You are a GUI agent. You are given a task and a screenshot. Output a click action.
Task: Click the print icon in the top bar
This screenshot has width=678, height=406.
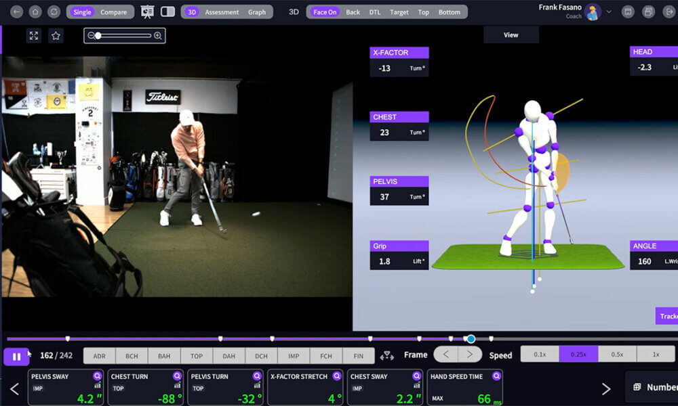[x=649, y=11]
